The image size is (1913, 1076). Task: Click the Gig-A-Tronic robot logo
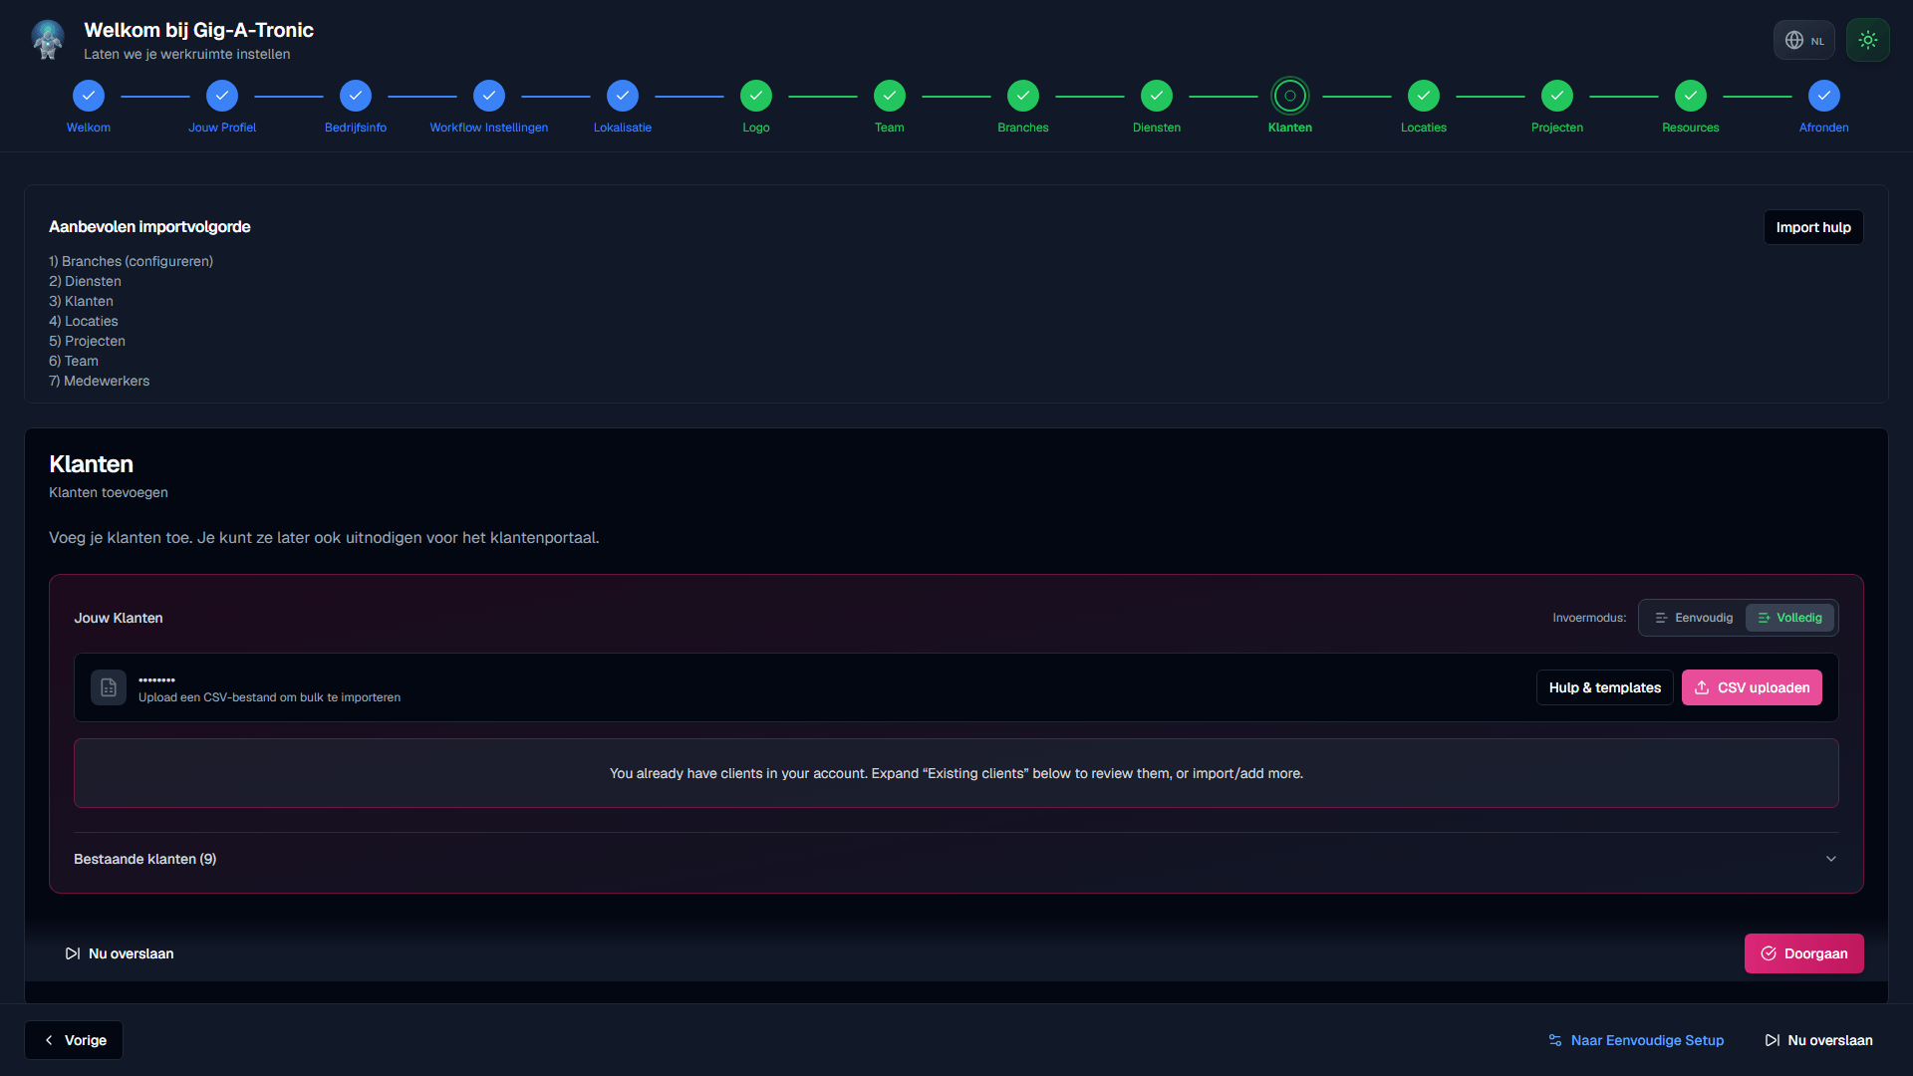(48, 40)
